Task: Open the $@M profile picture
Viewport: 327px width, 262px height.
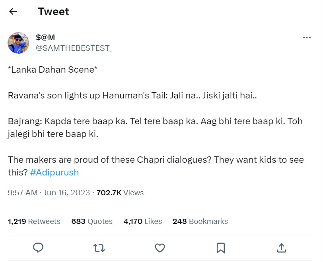Action: [18, 43]
